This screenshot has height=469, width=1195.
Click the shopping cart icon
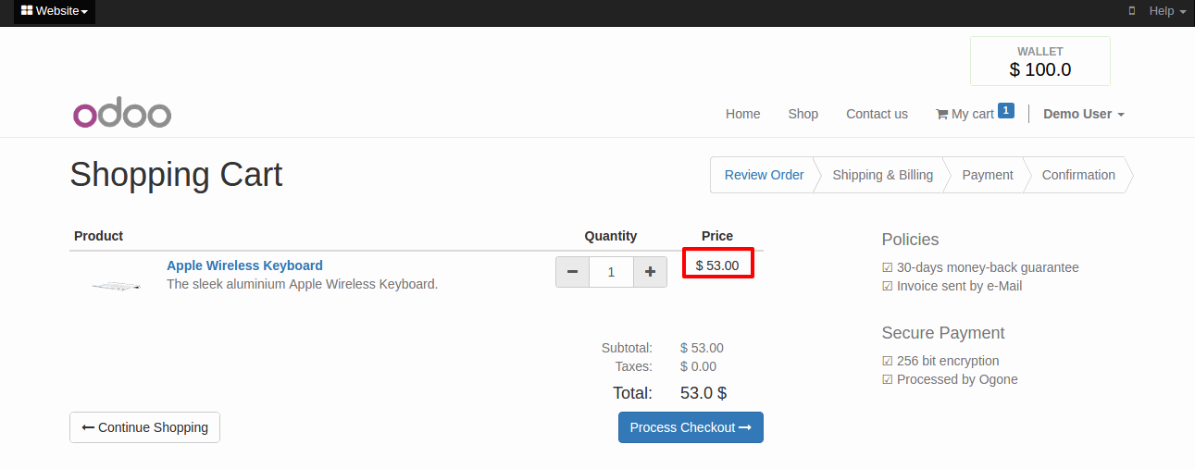click(x=941, y=114)
